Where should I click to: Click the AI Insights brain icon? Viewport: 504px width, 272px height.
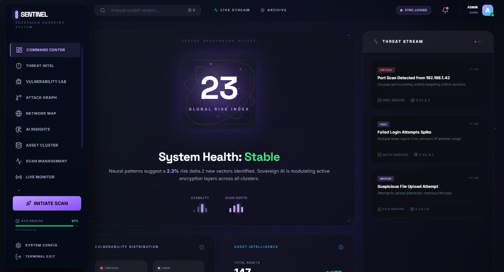point(19,129)
